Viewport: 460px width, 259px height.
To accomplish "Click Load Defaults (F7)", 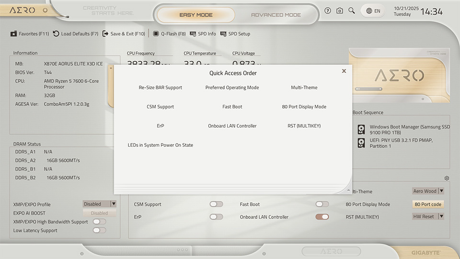I will pos(75,34).
